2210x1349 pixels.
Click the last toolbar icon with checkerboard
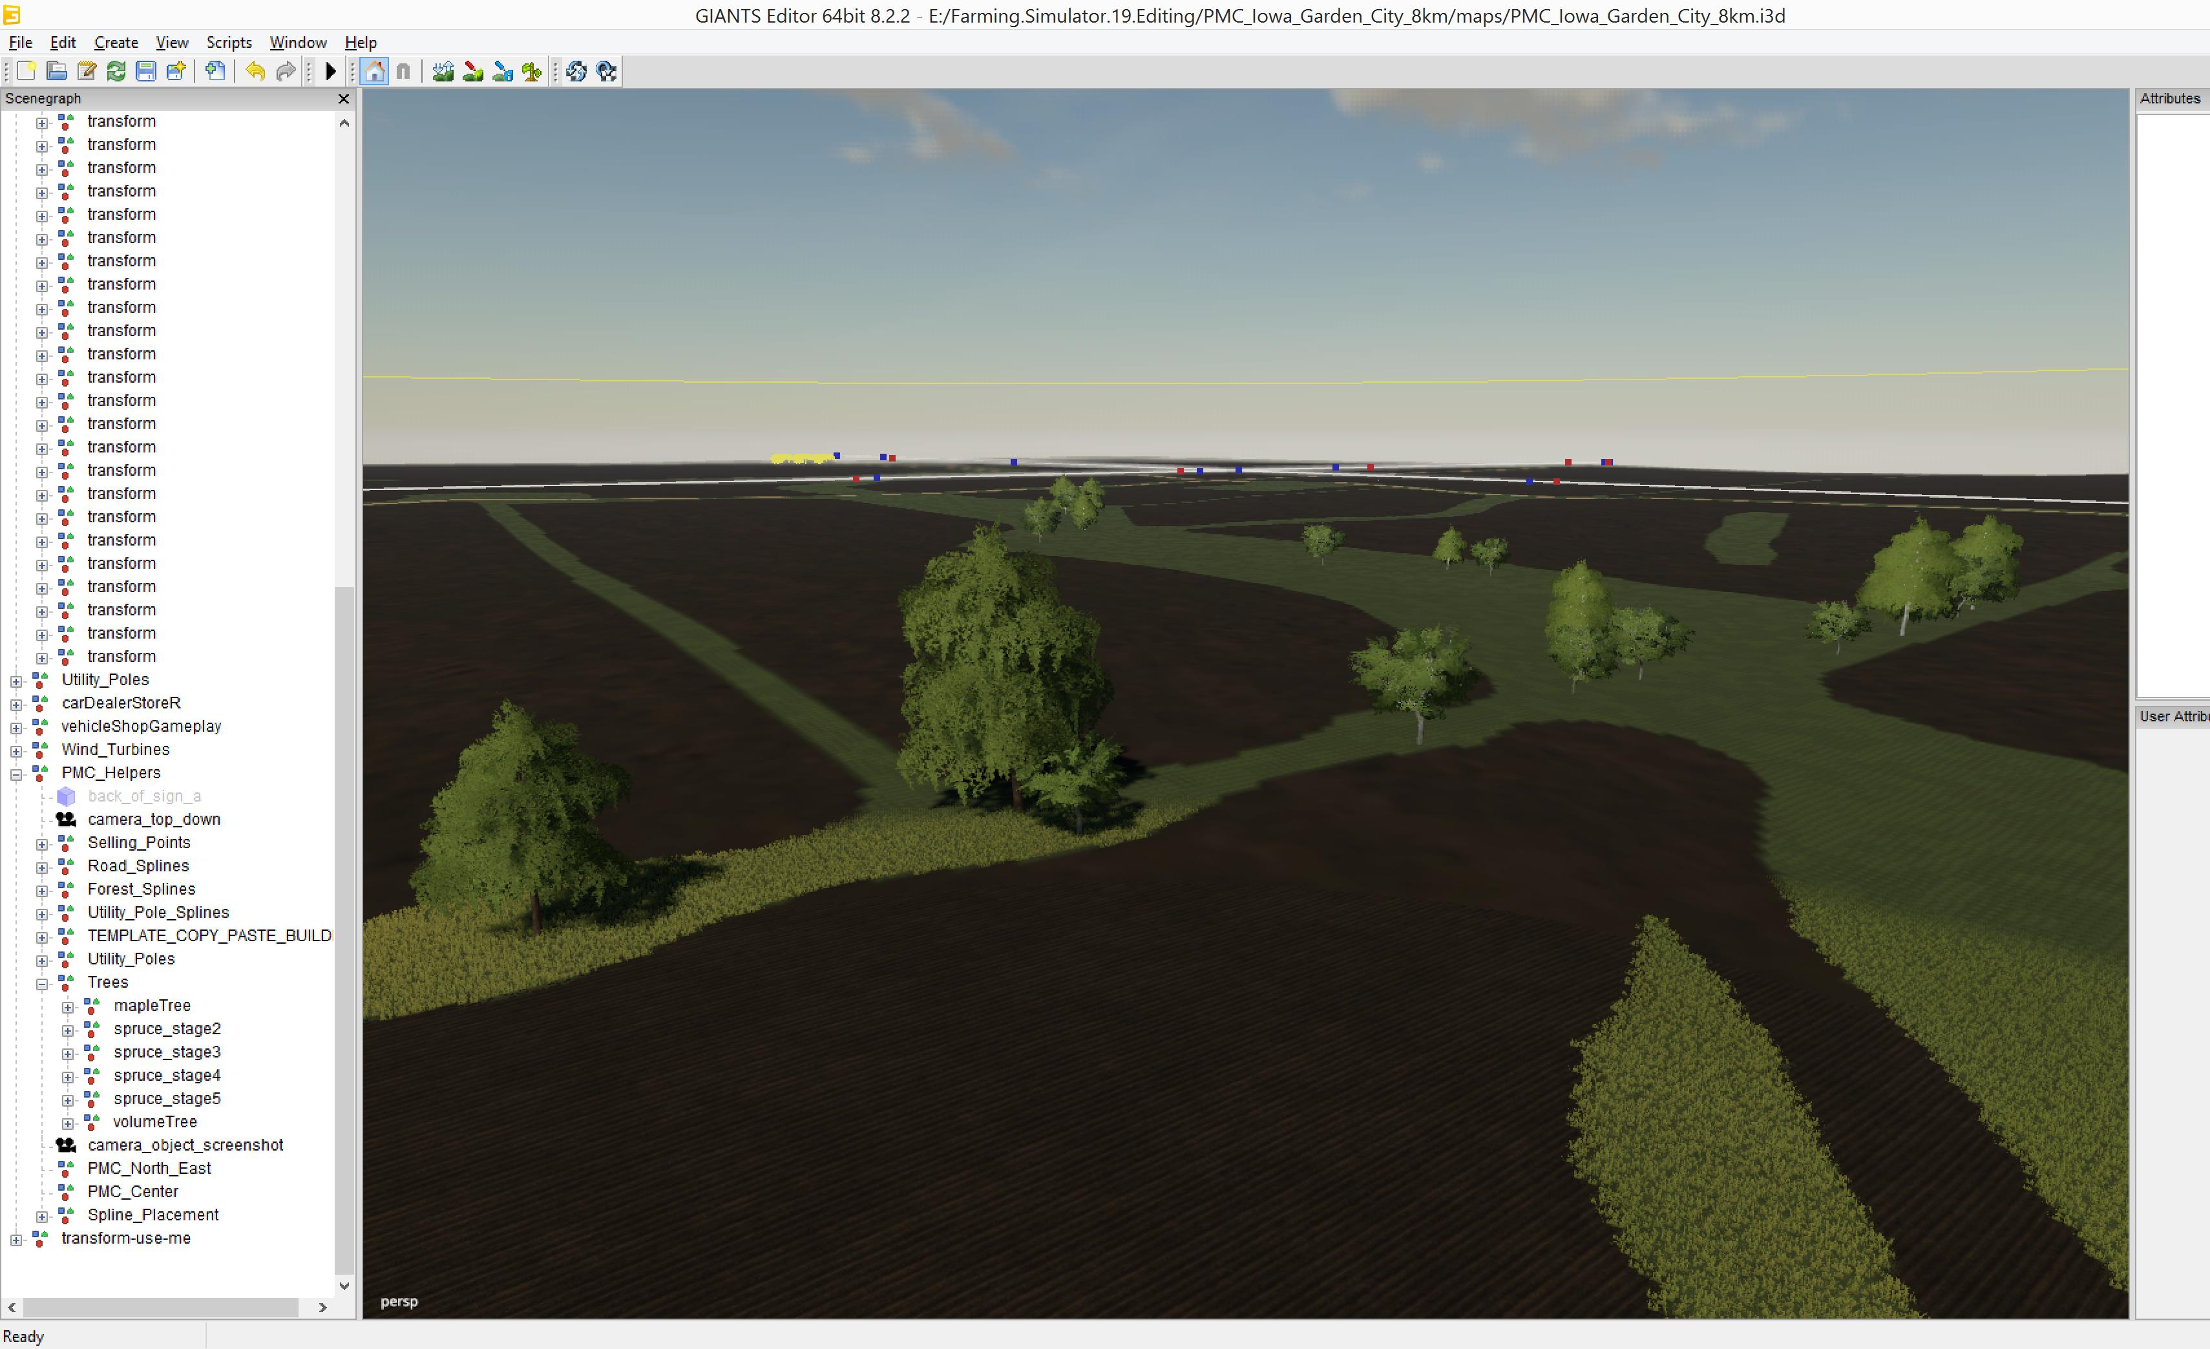[606, 72]
